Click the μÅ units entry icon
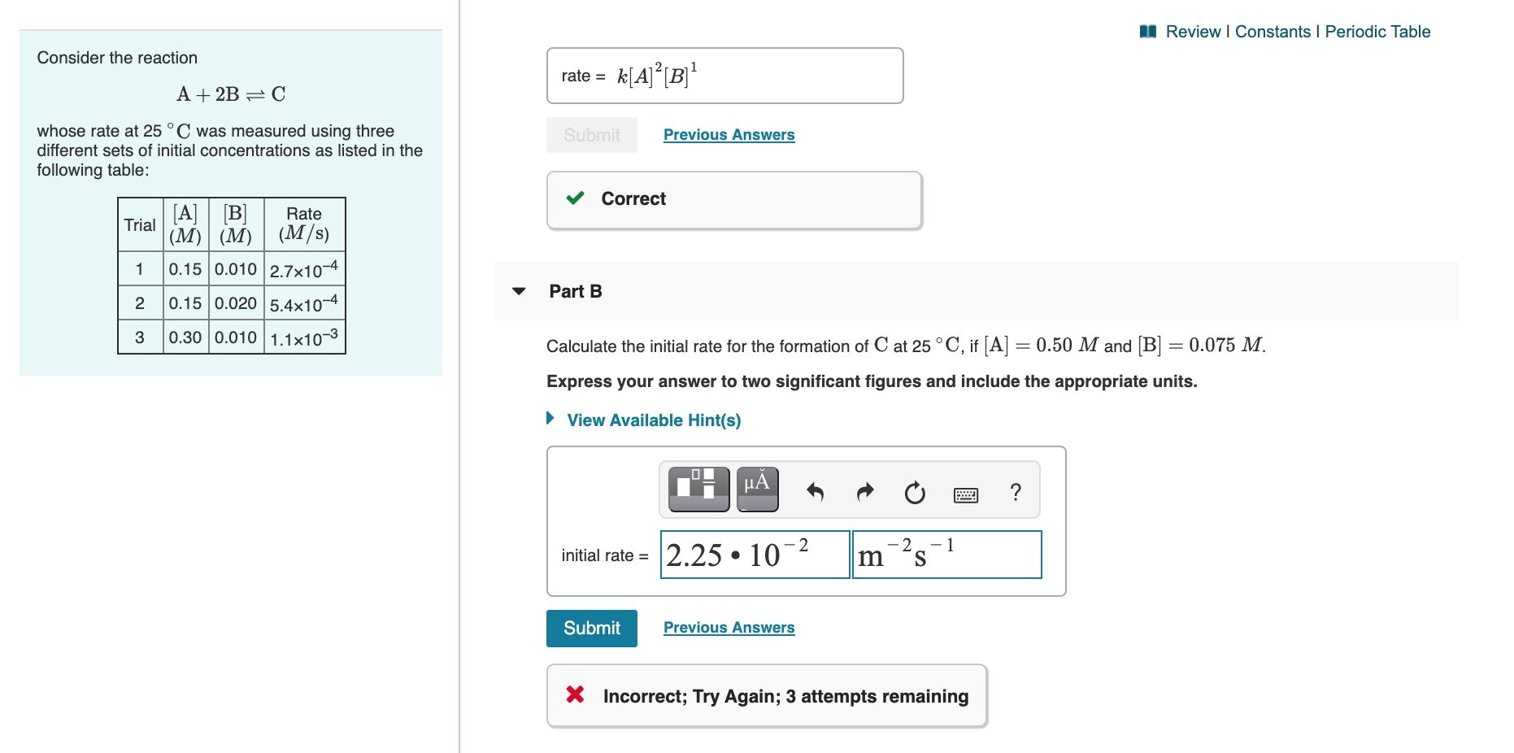The image size is (1514, 753). tap(756, 489)
